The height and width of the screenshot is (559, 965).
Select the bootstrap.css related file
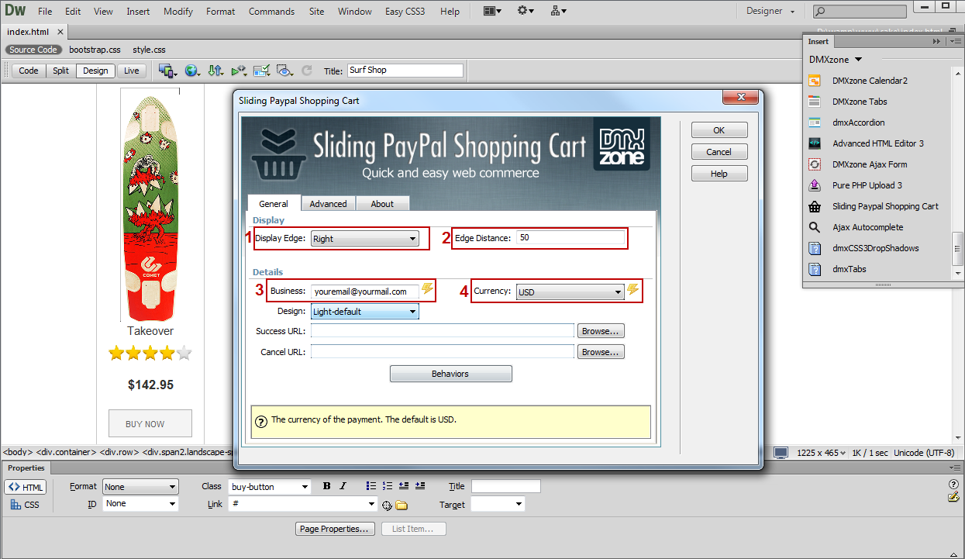pyautogui.click(x=95, y=50)
